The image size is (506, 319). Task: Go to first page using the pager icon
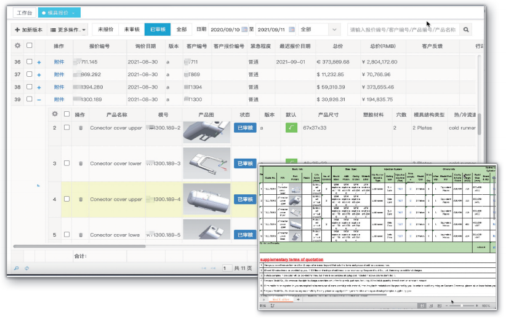pyautogui.click(x=204, y=268)
